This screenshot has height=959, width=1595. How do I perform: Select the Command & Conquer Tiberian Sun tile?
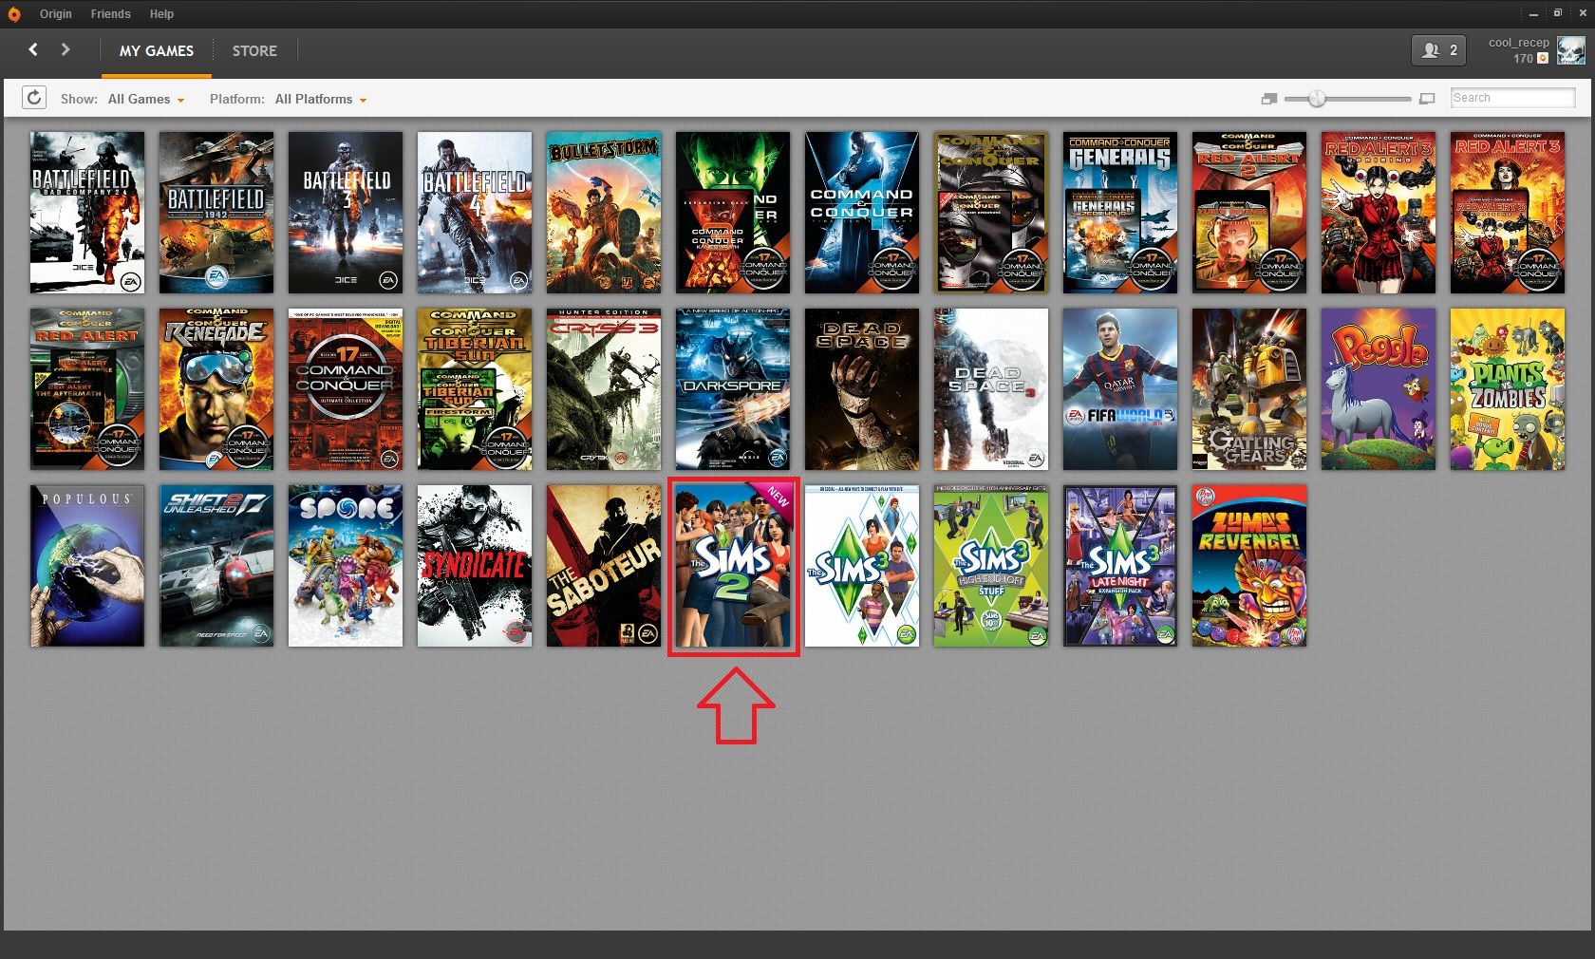pyautogui.click(x=475, y=389)
